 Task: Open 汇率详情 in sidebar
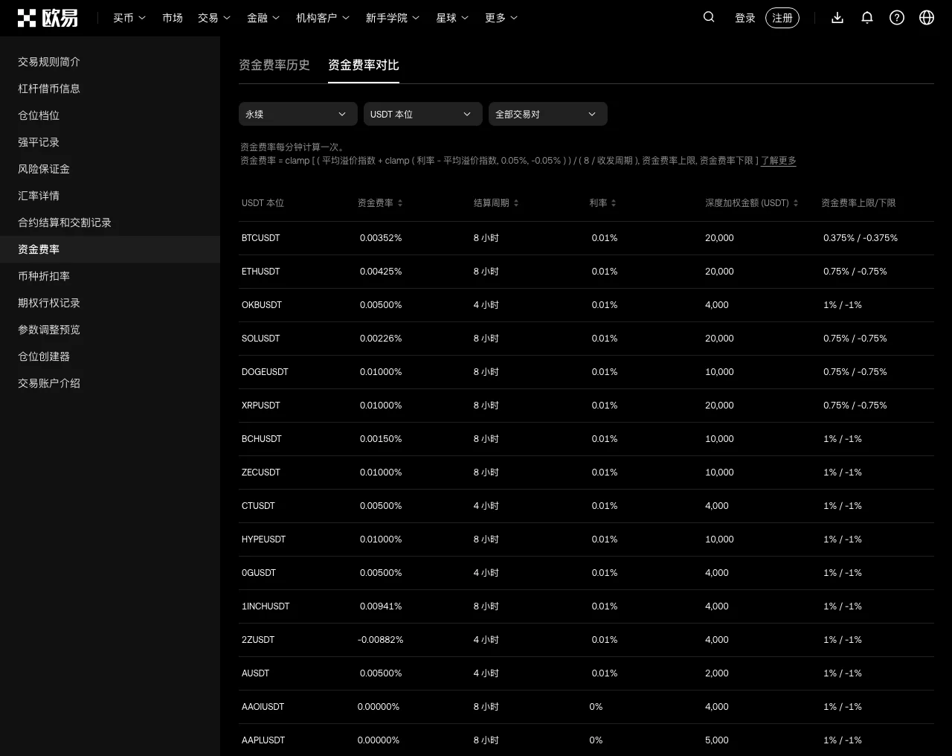(110, 196)
